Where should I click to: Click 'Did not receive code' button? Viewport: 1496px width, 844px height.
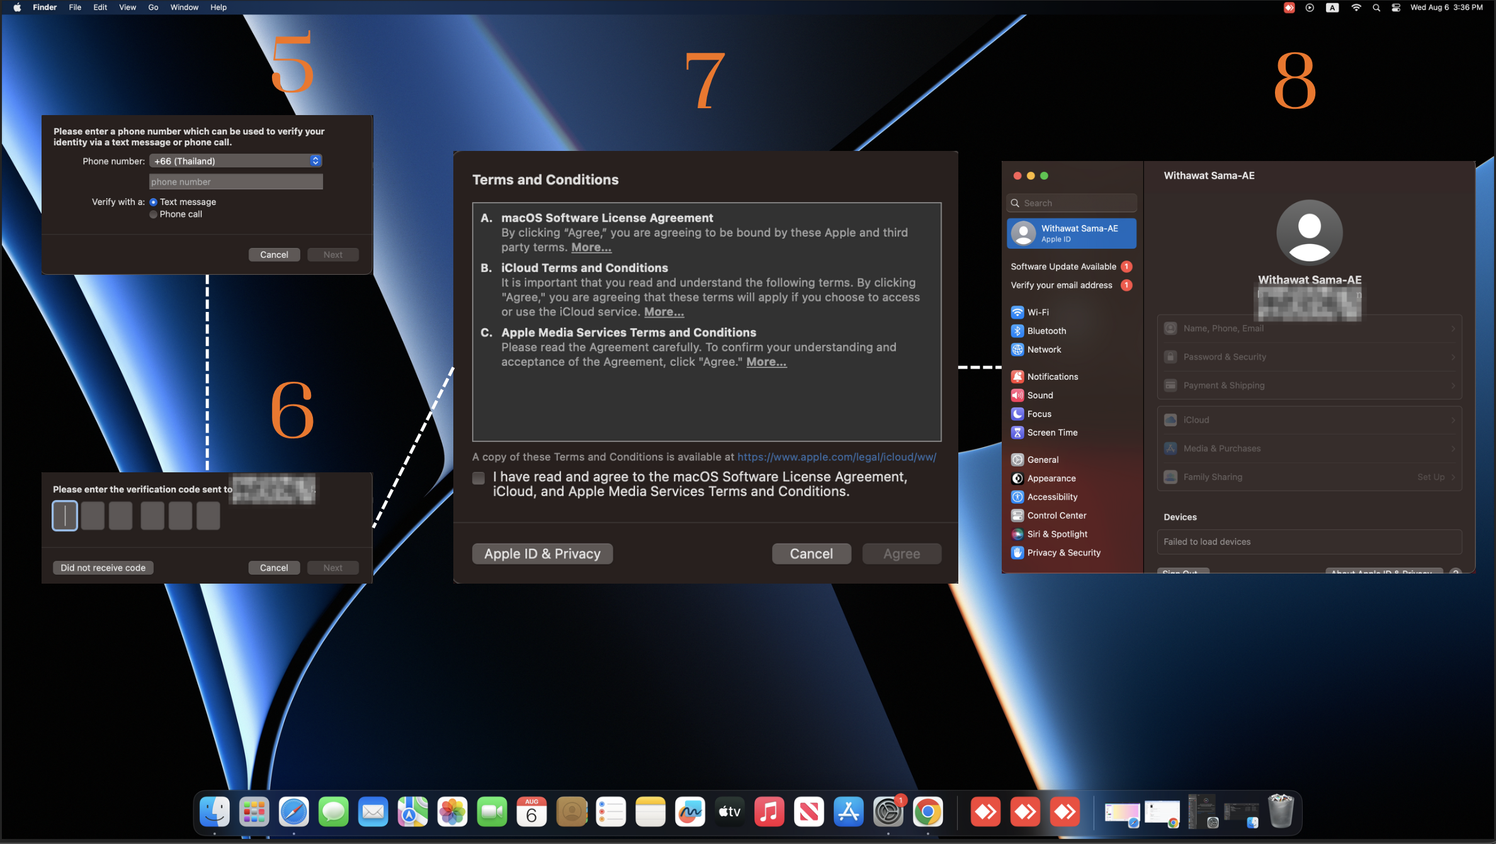pyautogui.click(x=103, y=568)
